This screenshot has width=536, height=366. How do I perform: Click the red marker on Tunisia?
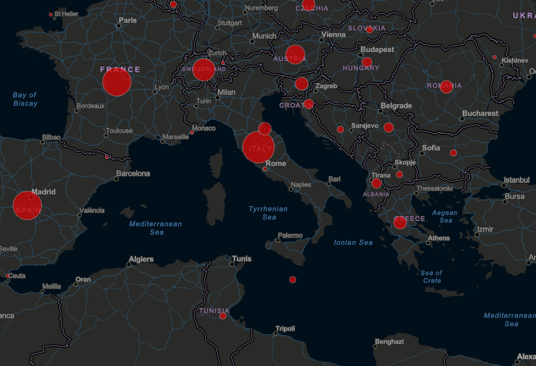coord(223,316)
